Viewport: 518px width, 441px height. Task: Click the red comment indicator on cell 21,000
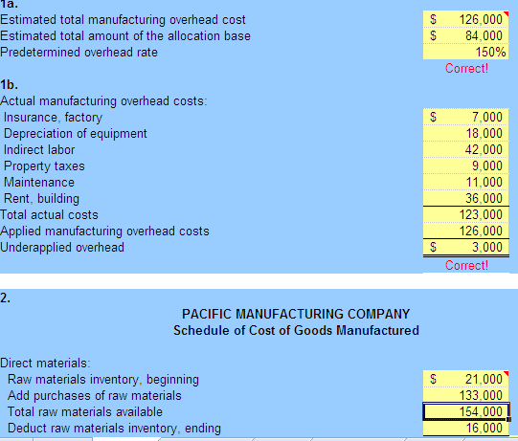click(507, 373)
